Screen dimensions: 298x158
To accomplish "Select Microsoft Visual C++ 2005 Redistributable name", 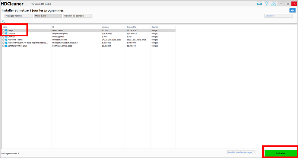I will 28,43.
